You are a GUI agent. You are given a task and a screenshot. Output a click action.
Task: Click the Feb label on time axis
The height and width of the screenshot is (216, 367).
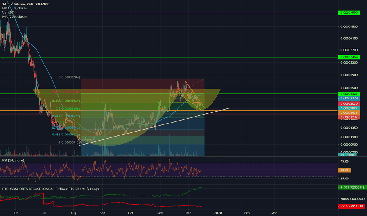(x=247, y=213)
